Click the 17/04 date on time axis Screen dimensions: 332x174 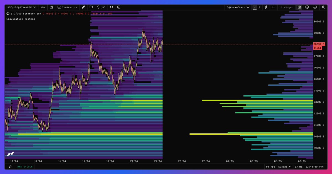tap(86, 161)
